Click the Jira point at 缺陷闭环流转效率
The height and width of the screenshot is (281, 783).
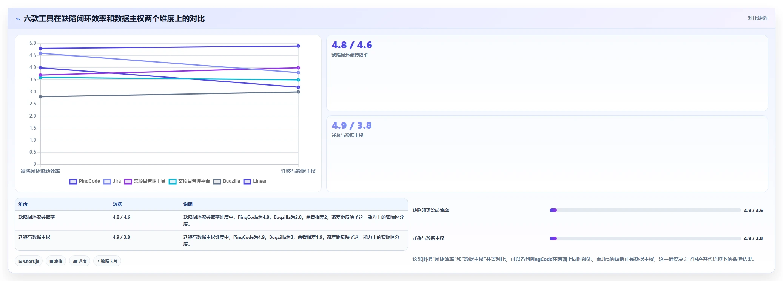pos(40,53)
